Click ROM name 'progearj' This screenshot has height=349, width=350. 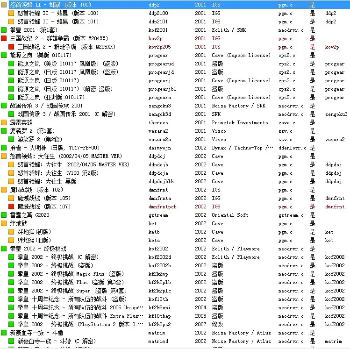(x=160, y=81)
